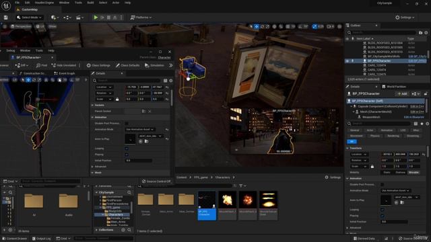Screen dimensions: 431x242
Task: Click the Unreal Engine logo icon
Action: [x=6, y=5]
